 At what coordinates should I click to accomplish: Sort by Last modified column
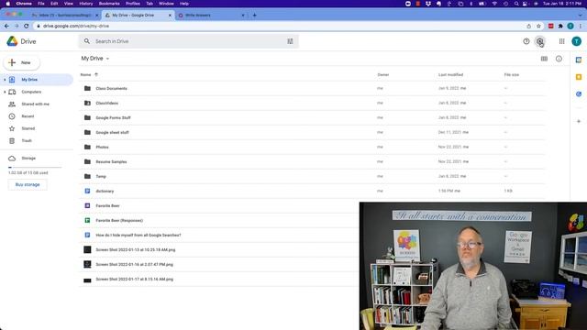tap(450, 74)
